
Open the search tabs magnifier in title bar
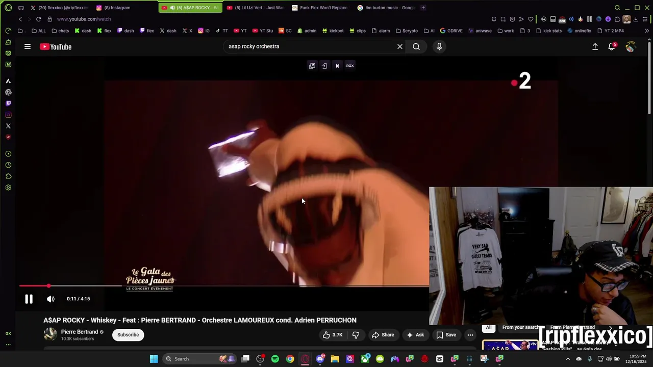(x=617, y=8)
